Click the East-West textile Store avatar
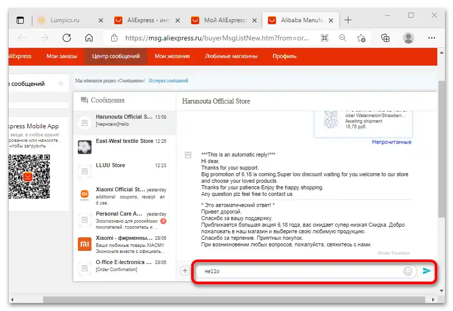This screenshot has width=453, height=311. [84, 147]
